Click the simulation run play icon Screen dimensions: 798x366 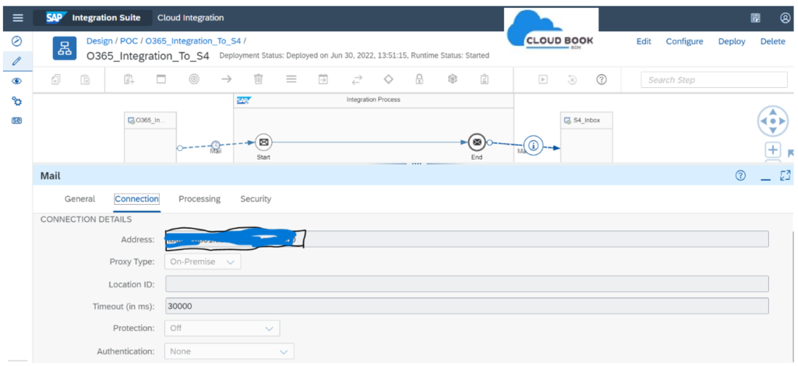coord(543,79)
